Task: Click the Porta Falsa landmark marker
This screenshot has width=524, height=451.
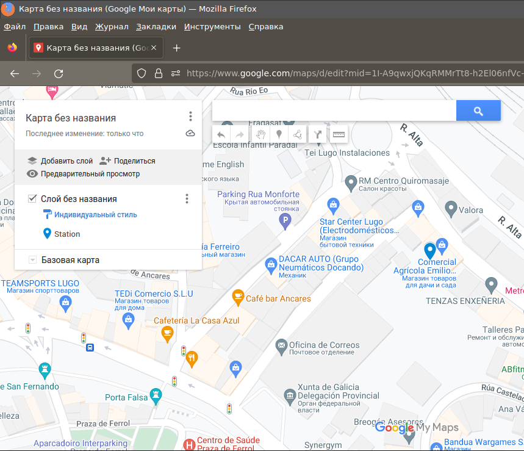Action: pyautogui.click(x=156, y=396)
